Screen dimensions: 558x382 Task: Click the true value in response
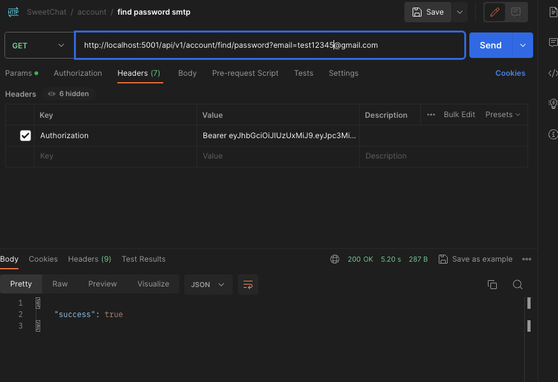[x=114, y=315]
